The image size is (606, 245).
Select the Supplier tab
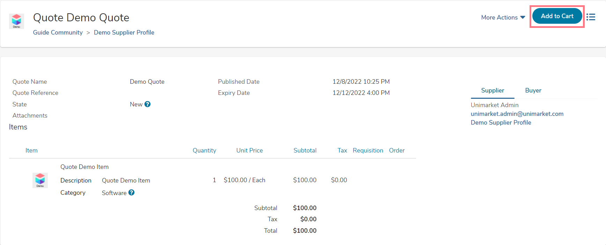[x=493, y=90]
